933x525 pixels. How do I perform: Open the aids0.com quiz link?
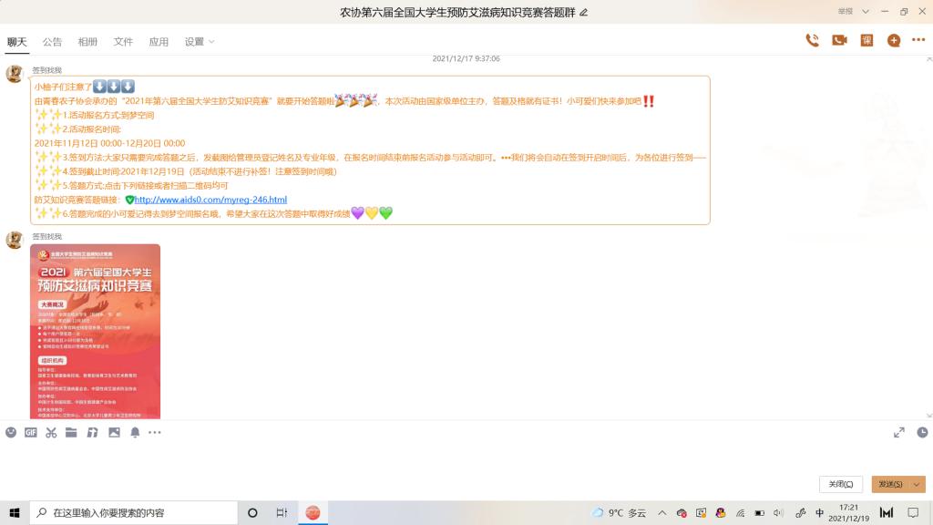tap(210, 200)
